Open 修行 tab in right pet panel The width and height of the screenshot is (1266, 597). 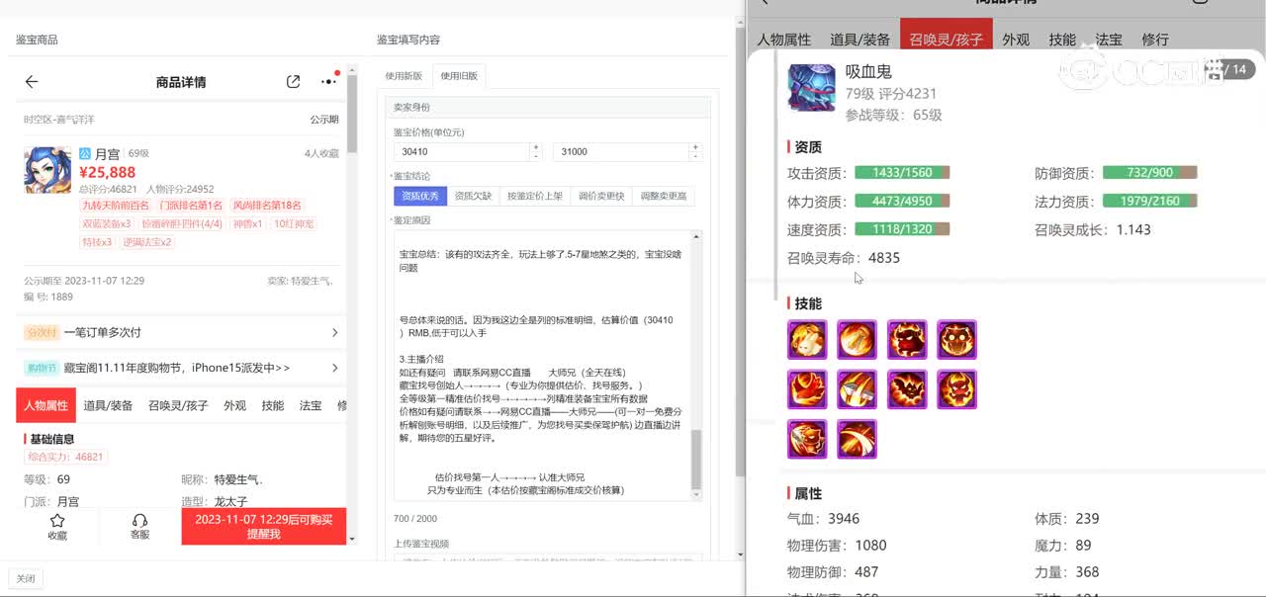(x=1155, y=40)
